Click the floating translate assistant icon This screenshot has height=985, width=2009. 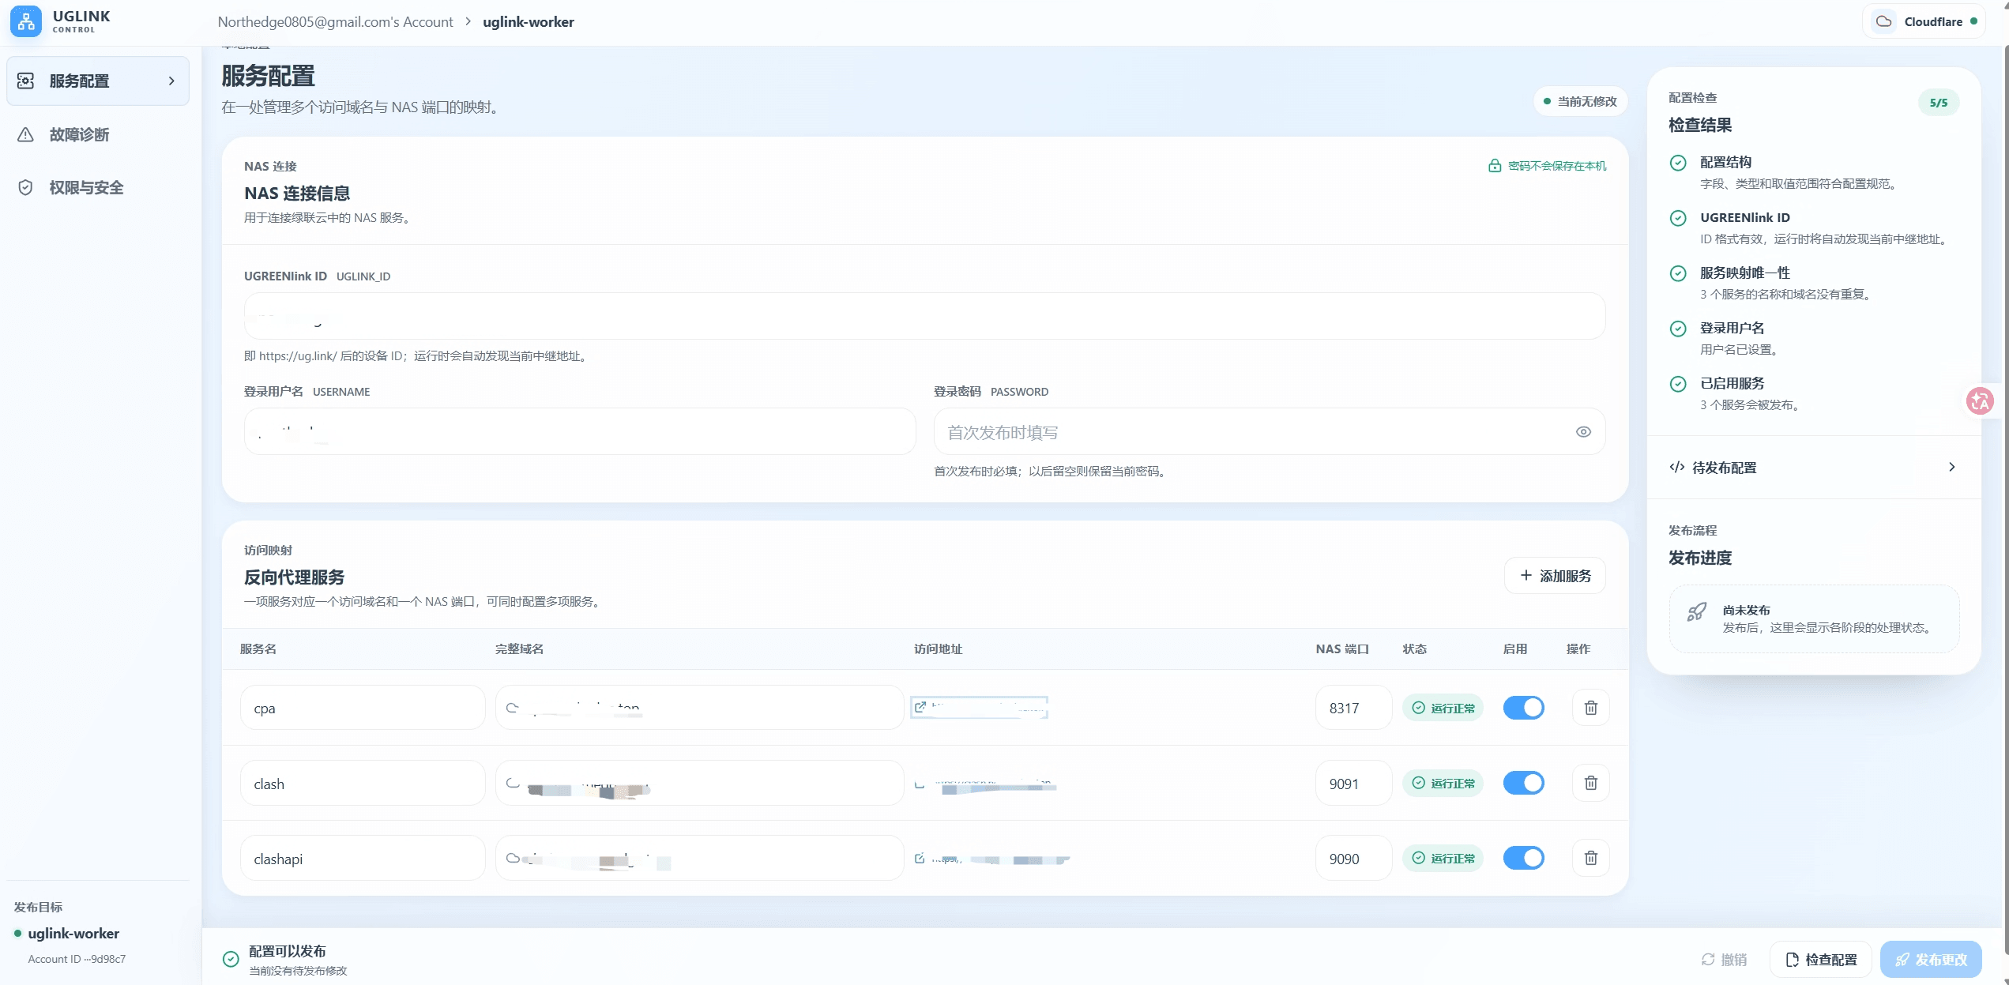(1980, 401)
